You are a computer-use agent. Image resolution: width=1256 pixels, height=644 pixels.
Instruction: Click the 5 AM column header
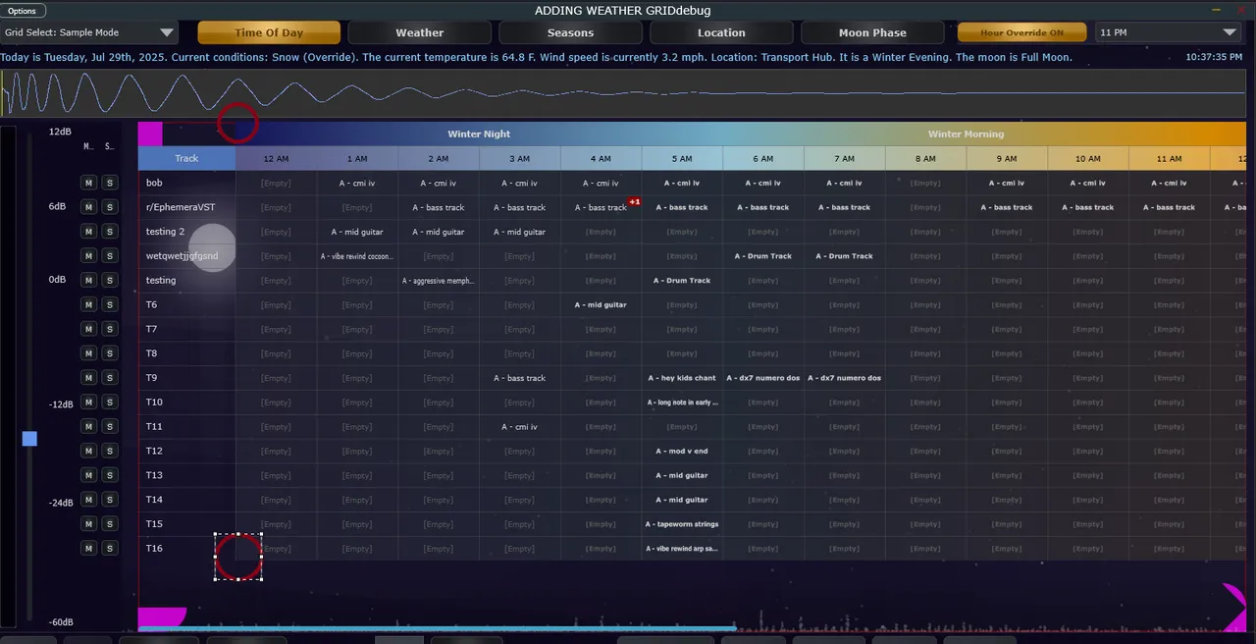point(682,158)
